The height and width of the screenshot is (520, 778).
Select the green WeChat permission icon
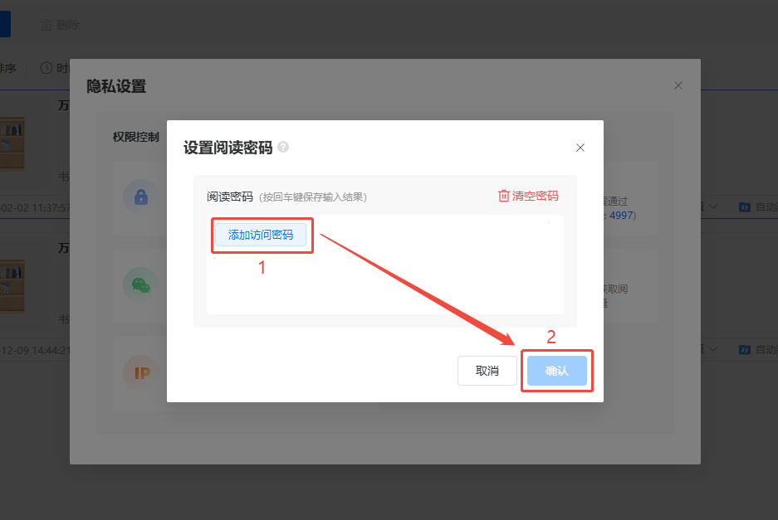click(x=140, y=284)
